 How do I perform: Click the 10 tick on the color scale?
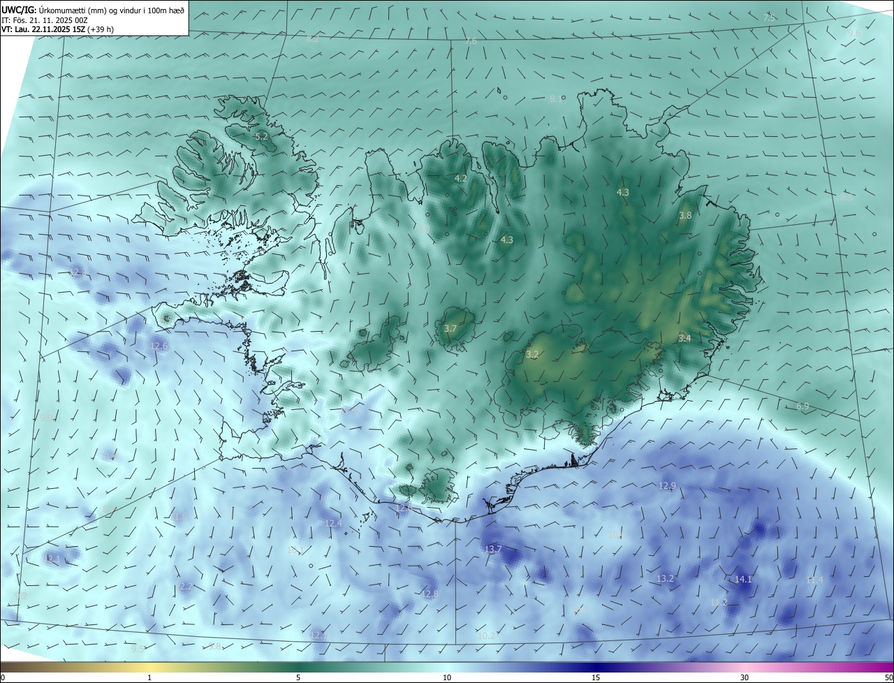447,677
